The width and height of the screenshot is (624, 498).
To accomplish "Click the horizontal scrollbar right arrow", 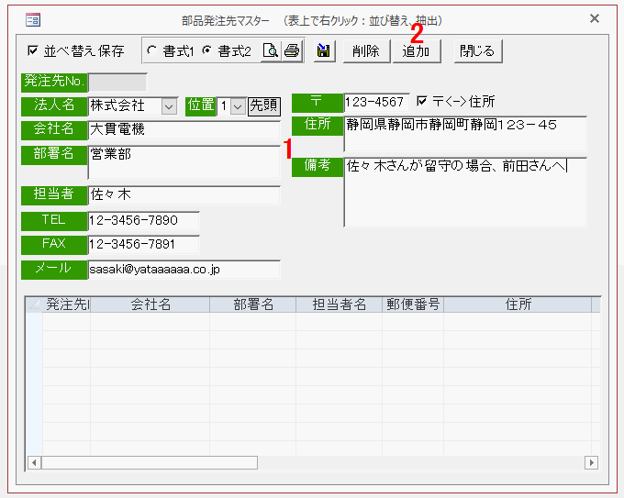I will coord(591,462).
